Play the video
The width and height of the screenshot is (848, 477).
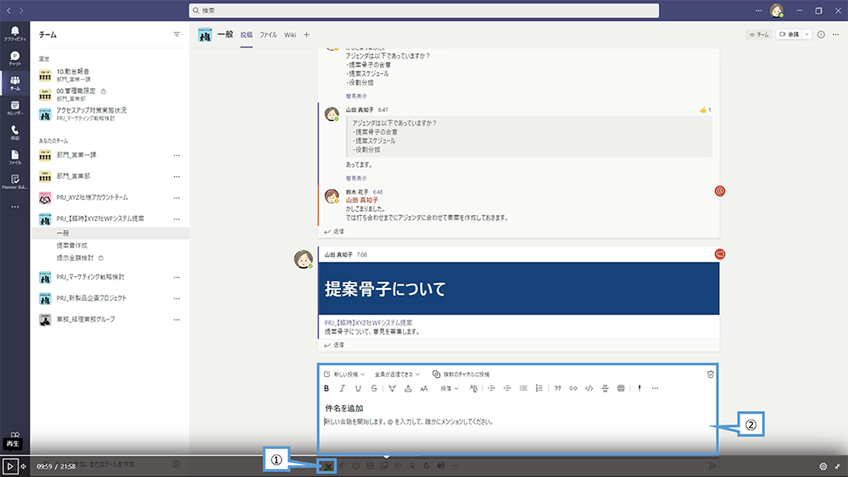tap(9, 466)
